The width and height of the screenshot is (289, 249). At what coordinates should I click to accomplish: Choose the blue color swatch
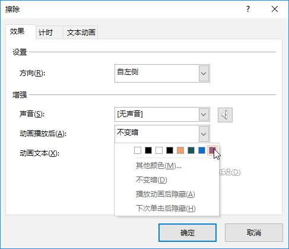[x=202, y=150]
